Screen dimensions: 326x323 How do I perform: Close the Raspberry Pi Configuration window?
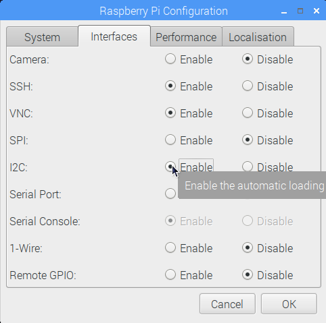[317, 11]
